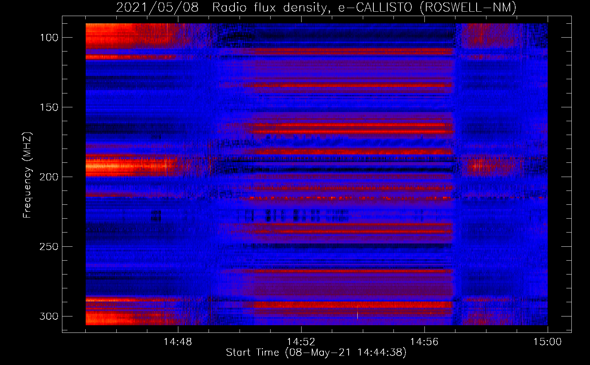Click the 250 frequency tick label
Image resolution: width=590 pixels, height=365 pixels.
point(48,247)
